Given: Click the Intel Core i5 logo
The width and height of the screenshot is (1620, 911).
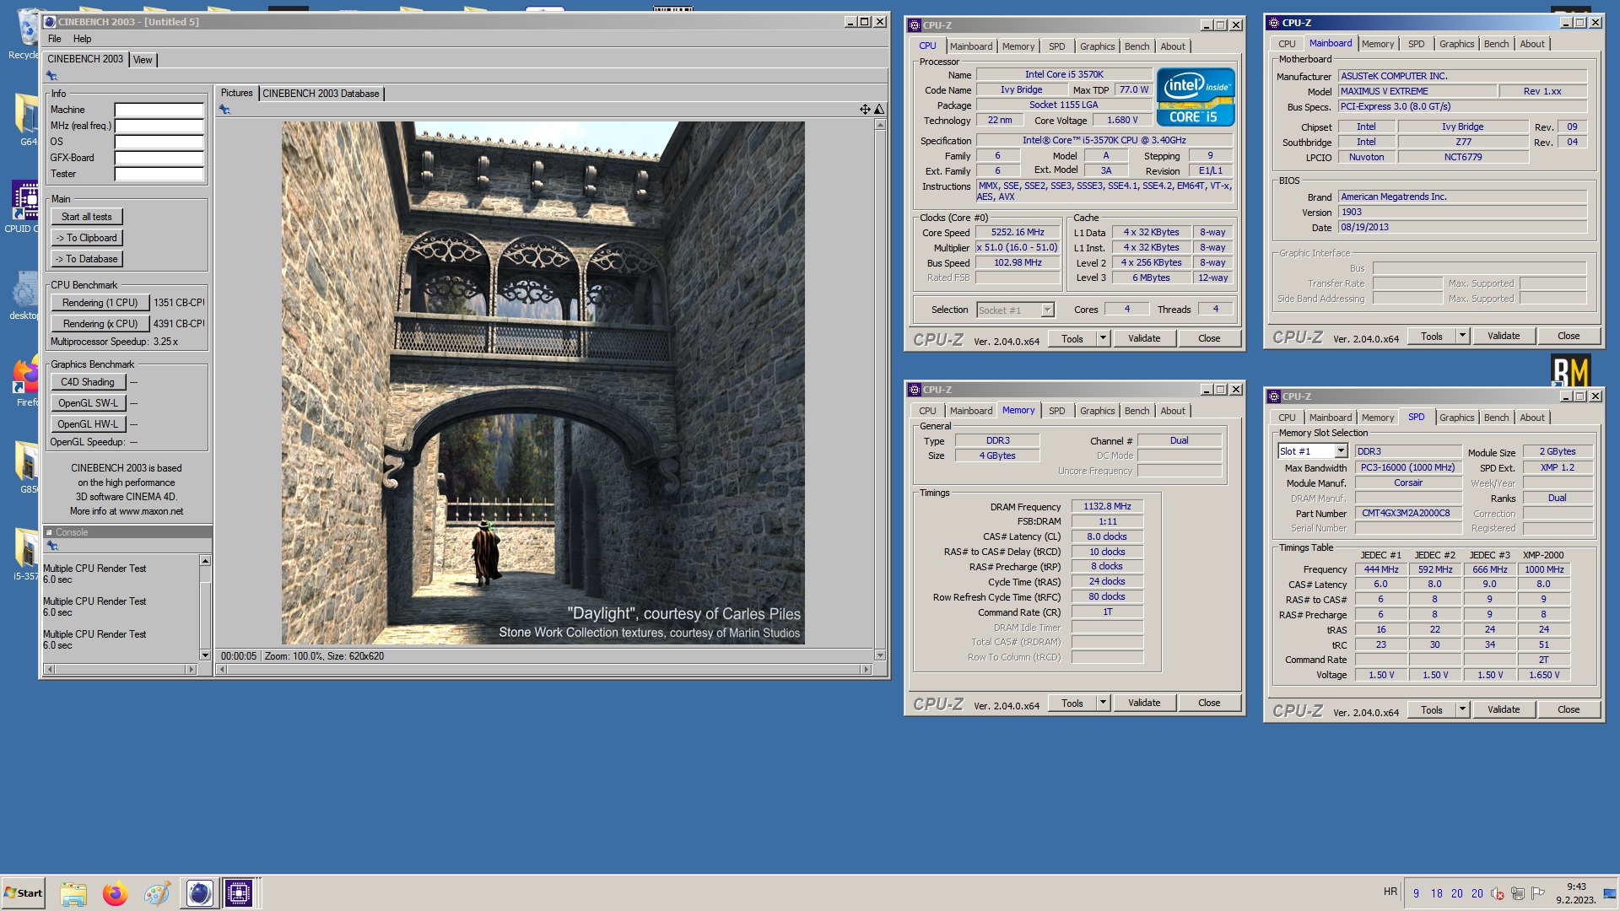Looking at the screenshot, I should [x=1195, y=97].
